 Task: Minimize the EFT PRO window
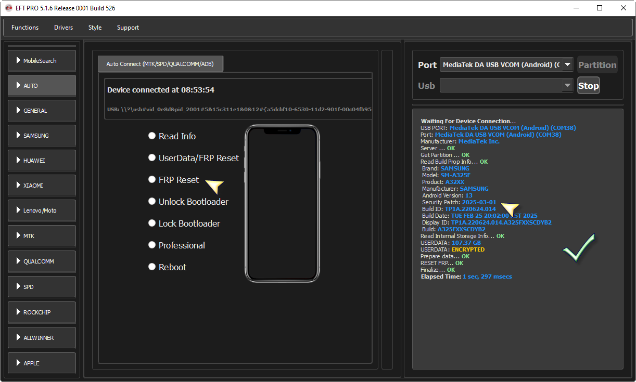coord(576,8)
